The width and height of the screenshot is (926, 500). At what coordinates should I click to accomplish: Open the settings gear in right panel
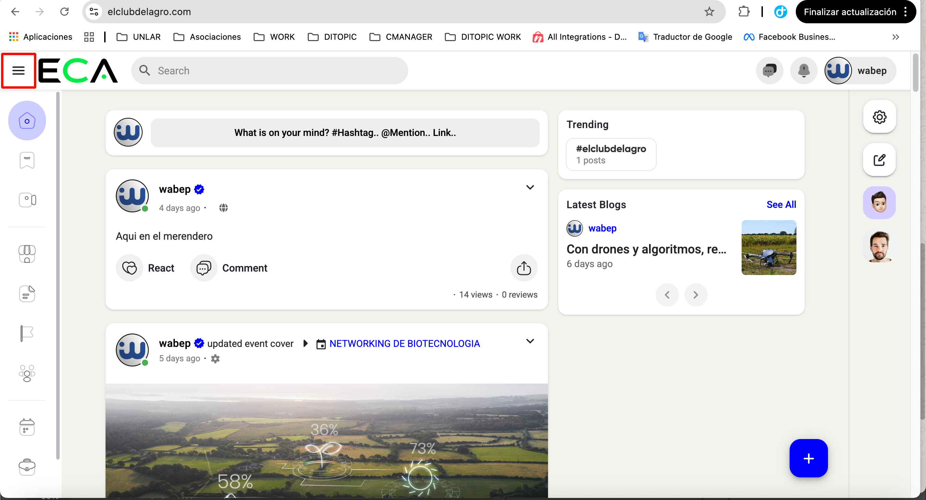coord(879,117)
